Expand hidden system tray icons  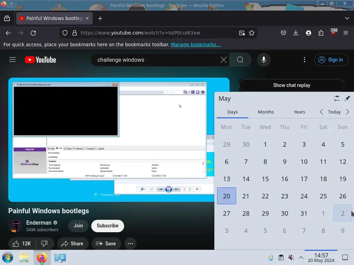click(301, 257)
